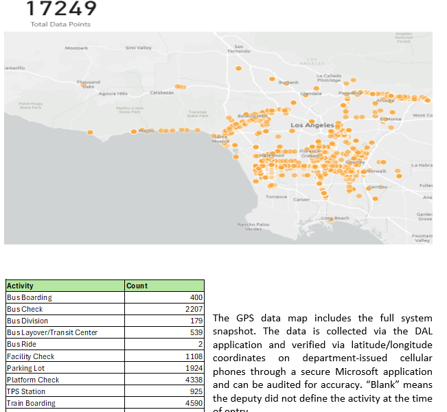Select the Parking Lot table cell
The image size is (447, 412).
pyautogui.click(x=65, y=368)
